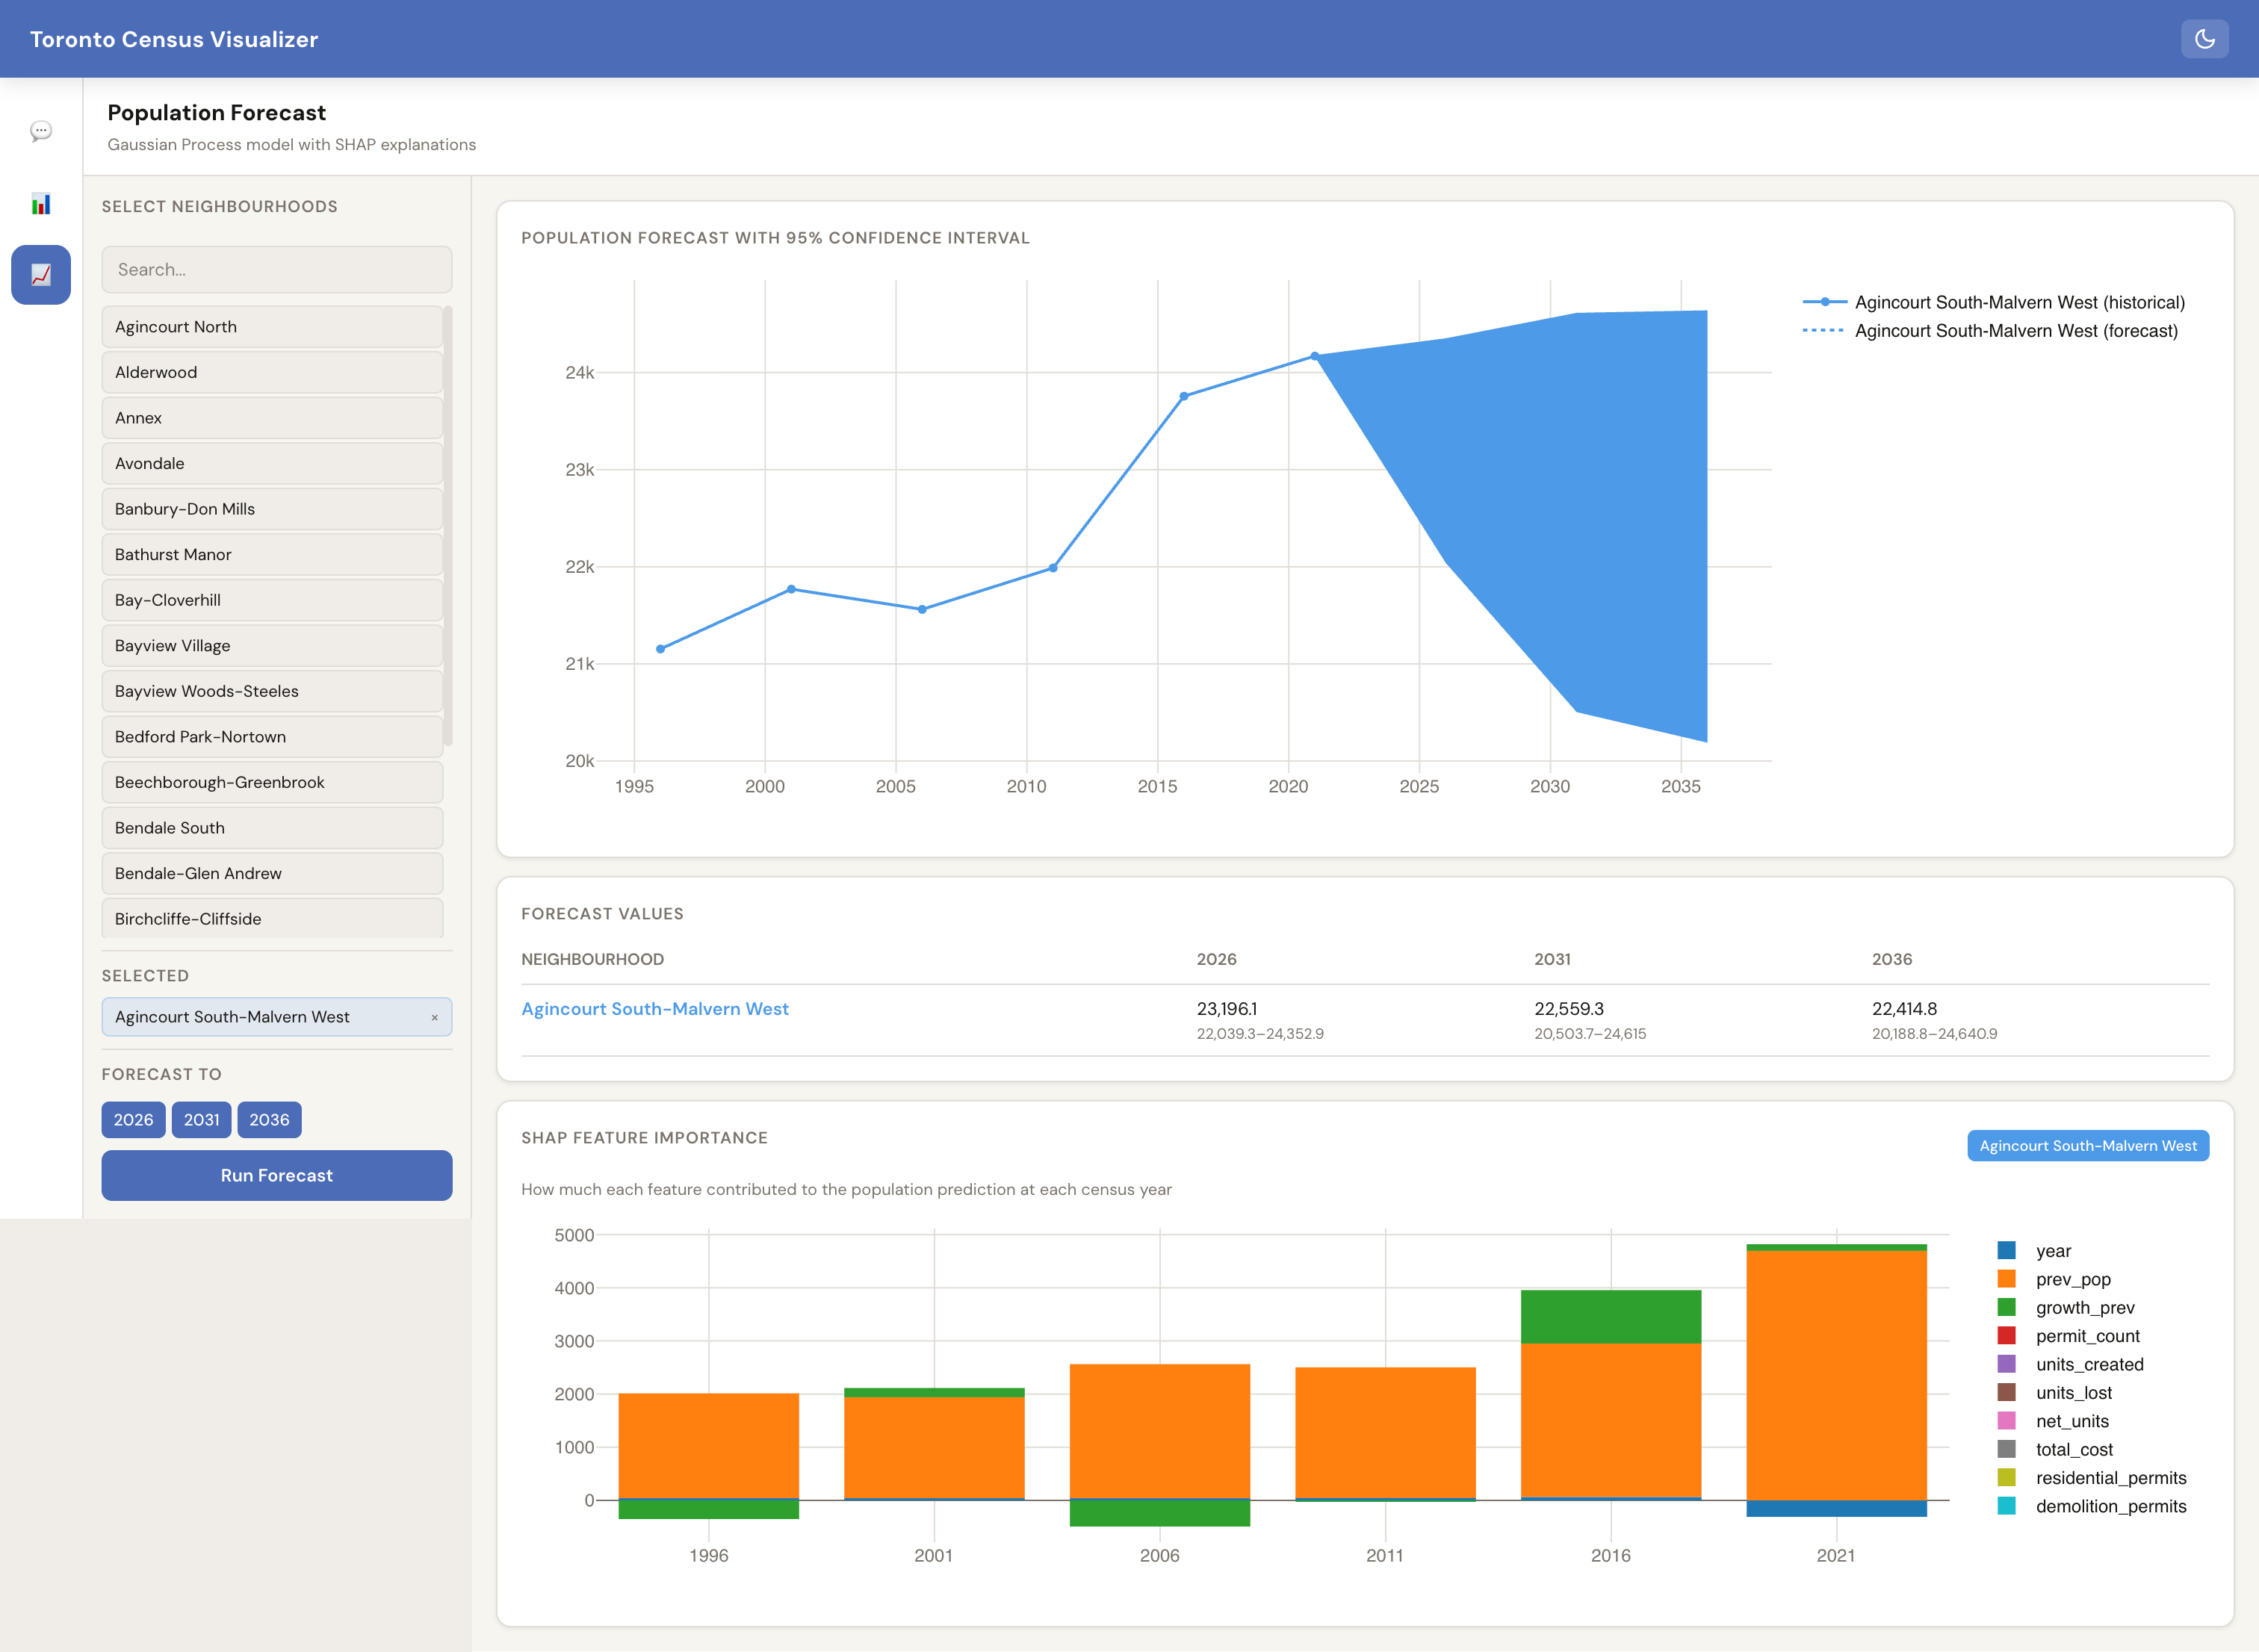Toggle dark mode moon icon
Viewport: 2259px width, 1652px height.
pos(2204,39)
